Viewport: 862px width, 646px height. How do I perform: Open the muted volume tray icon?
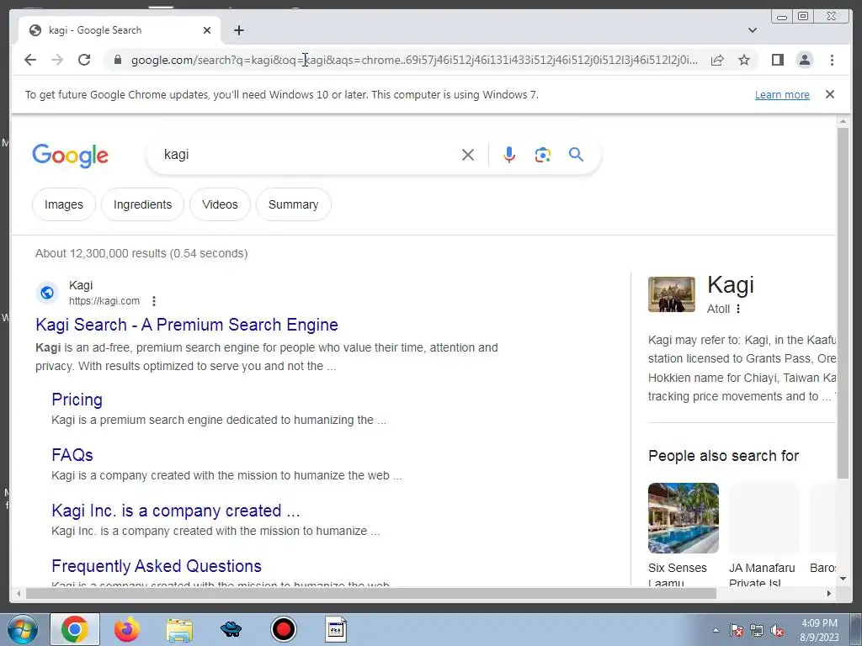(x=777, y=631)
